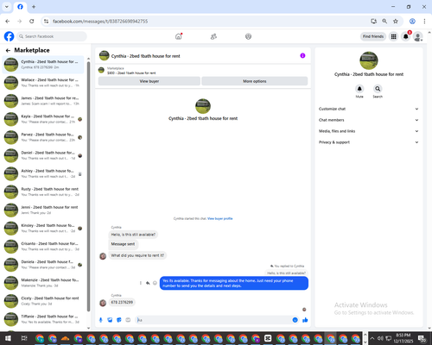This screenshot has height=345, width=432.
Task: Open the Makenzie conversation in list
Action: pos(43,283)
